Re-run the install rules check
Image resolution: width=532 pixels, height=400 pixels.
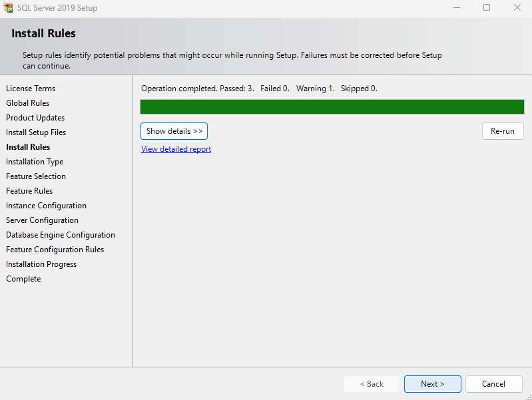click(503, 131)
